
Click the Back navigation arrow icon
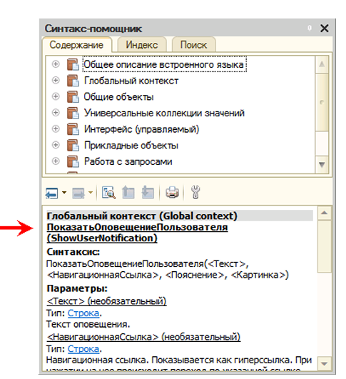pyautogui.click(x=51, y=193)
